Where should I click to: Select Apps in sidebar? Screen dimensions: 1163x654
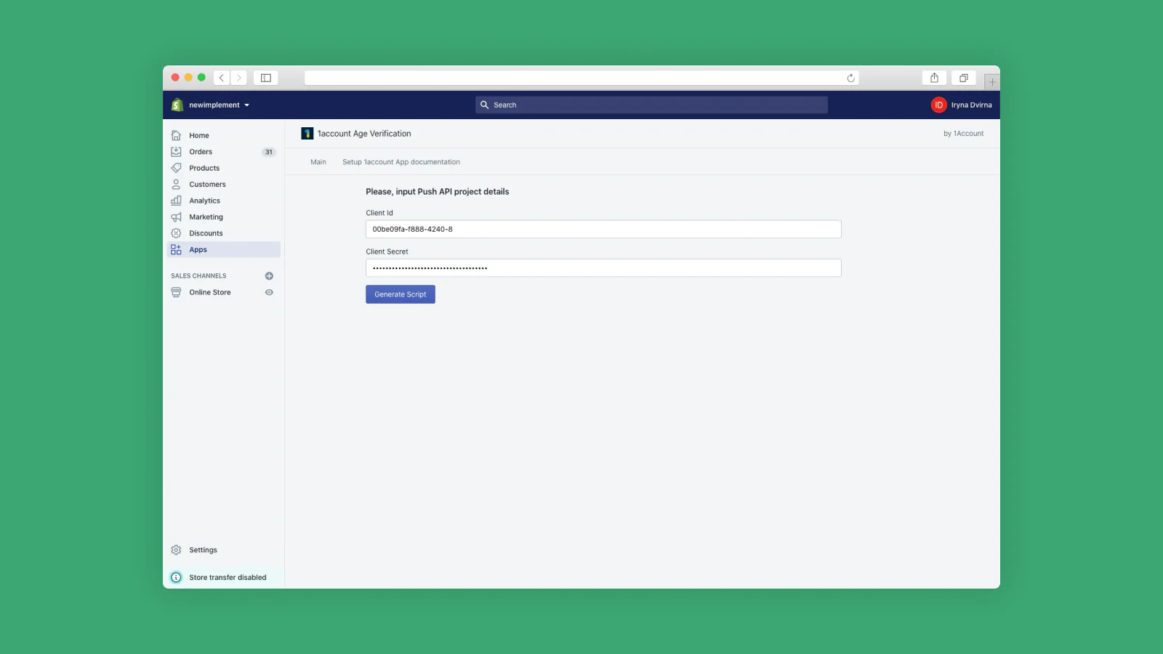(x=223, y=249)
